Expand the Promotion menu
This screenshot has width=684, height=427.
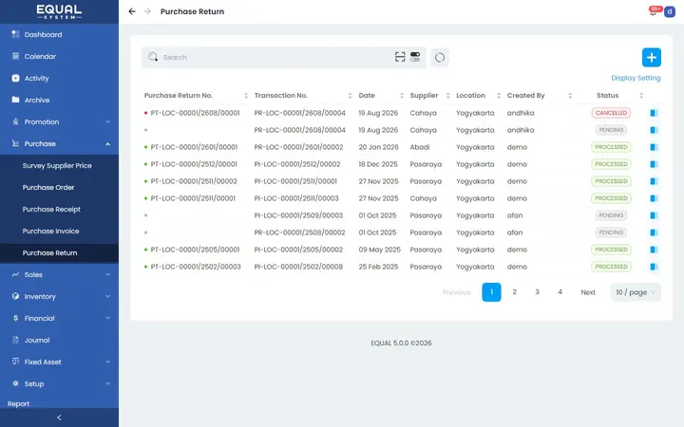tap(59, 122)
